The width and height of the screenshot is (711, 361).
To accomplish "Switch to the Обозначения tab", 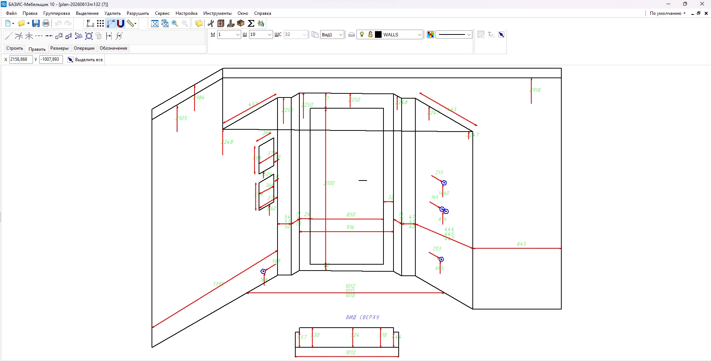I will [113, 48].
